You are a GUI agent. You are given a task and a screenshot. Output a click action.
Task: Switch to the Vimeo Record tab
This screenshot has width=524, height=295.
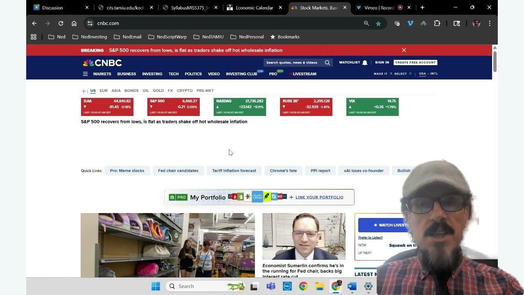pyautogui.click(x=383, y=7)
